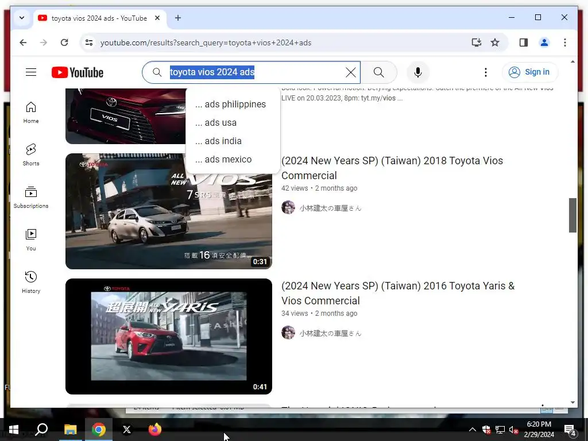Viewport: 588px width, 441px height.
Task: Click the Google Chrome taskbar icon
Action: 99,430
